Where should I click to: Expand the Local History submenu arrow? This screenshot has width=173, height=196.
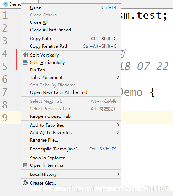118,174
